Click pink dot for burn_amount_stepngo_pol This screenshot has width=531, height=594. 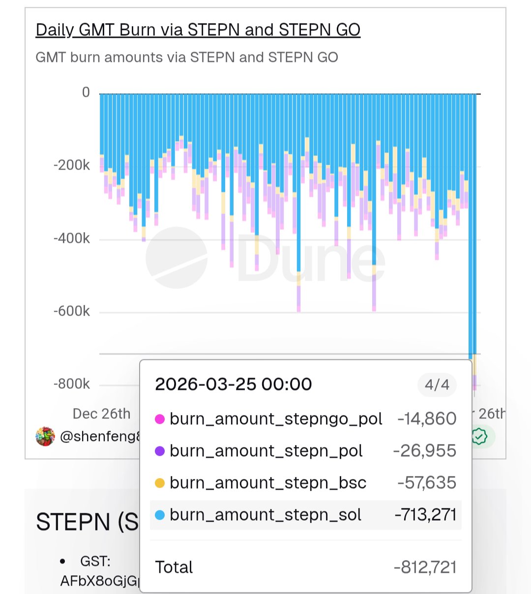[160, 419]
